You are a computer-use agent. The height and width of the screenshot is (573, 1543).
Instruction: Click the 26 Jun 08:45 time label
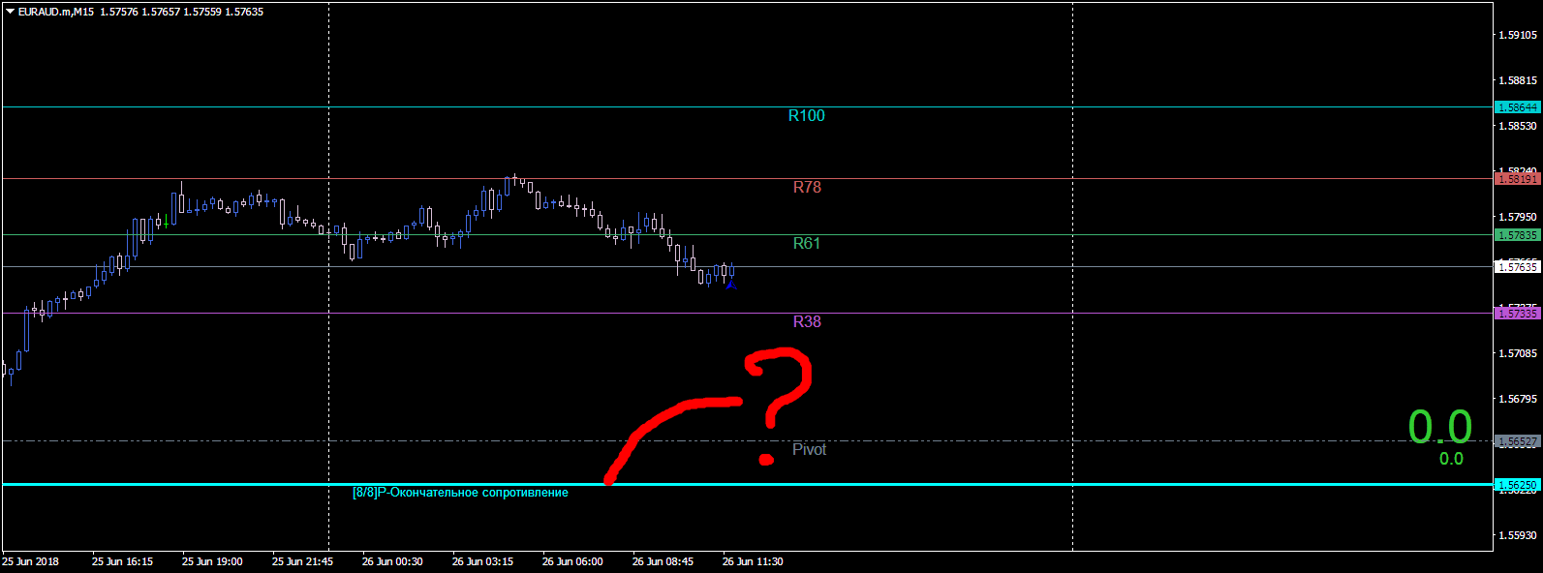click(x=663, y=561)
